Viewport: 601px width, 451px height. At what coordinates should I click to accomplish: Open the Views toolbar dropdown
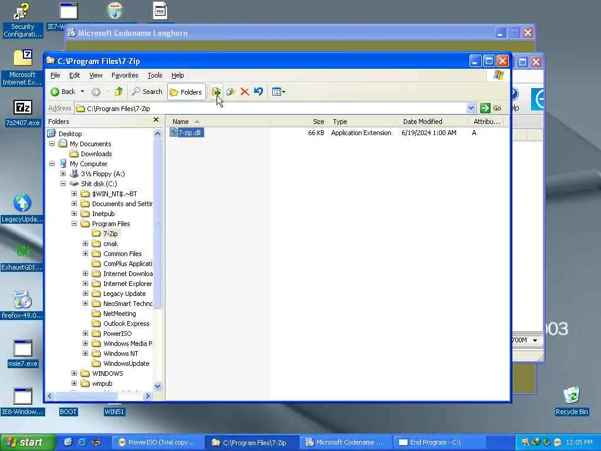pos(279,92)
